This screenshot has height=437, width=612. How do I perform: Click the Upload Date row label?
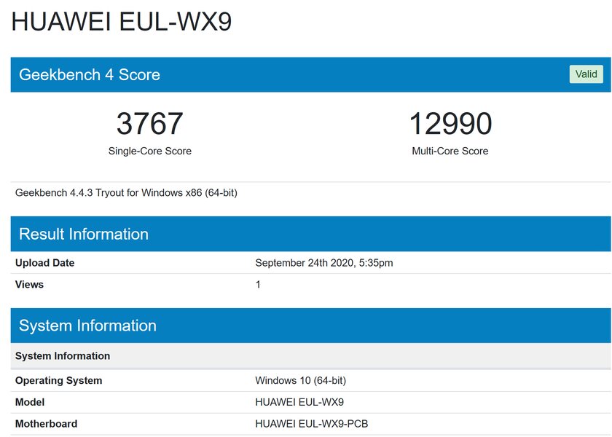pyautogui.click(x=45, y=263)
